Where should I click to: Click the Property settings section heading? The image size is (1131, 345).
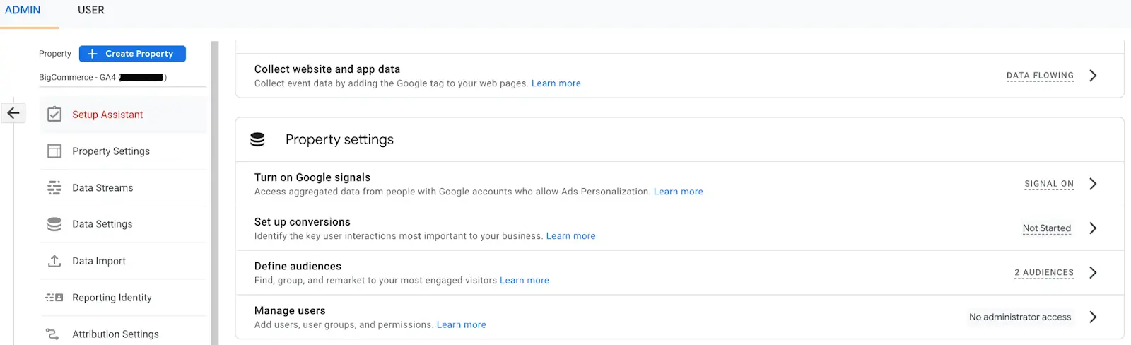click(339, 139)
